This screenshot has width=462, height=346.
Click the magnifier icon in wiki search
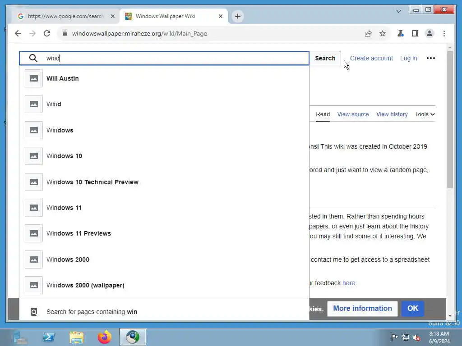33,58
